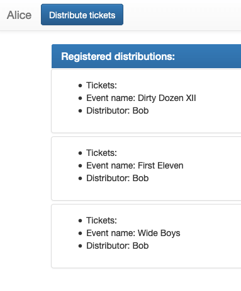Click Distributor: Bob in Wide Boys card

(118, 246)
